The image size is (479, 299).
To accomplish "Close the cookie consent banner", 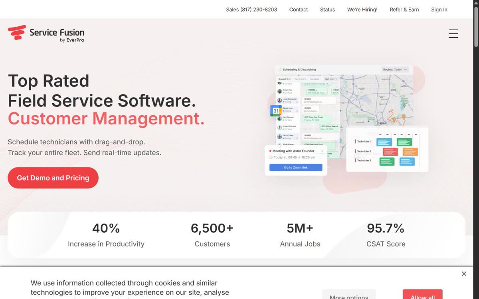I will [464, 274].
